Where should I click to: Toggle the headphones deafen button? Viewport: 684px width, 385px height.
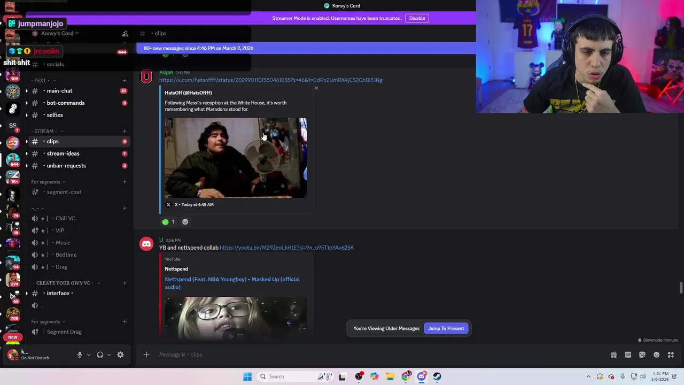(100, 355)
